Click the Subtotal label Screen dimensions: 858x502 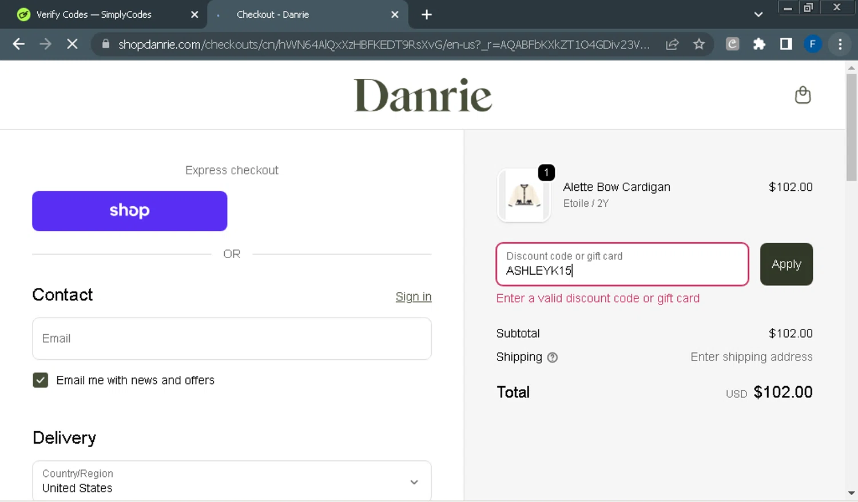click(518, 334)
